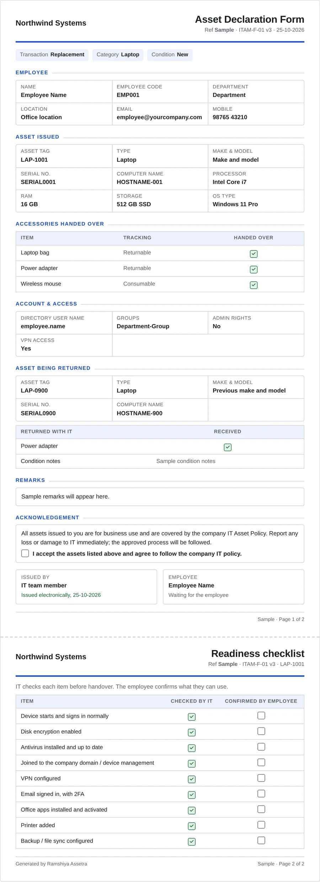Screen dimensions: 320x882
Task: Toggle IT check for Backup / file sync configured
Action: point(192,842)
